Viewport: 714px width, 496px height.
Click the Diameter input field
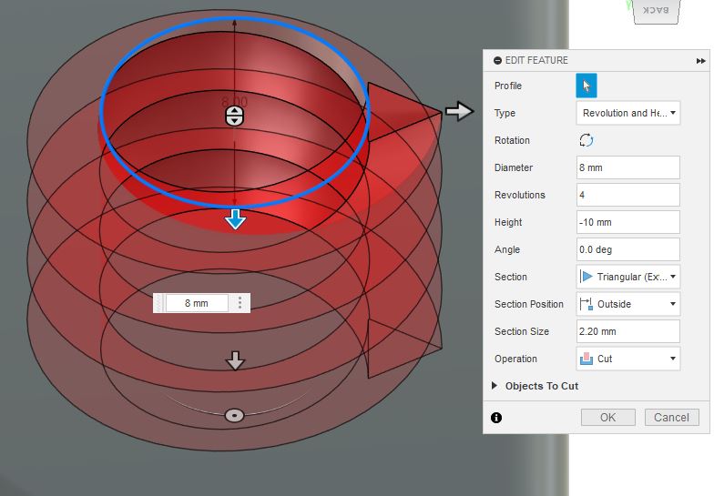point(628,167)
